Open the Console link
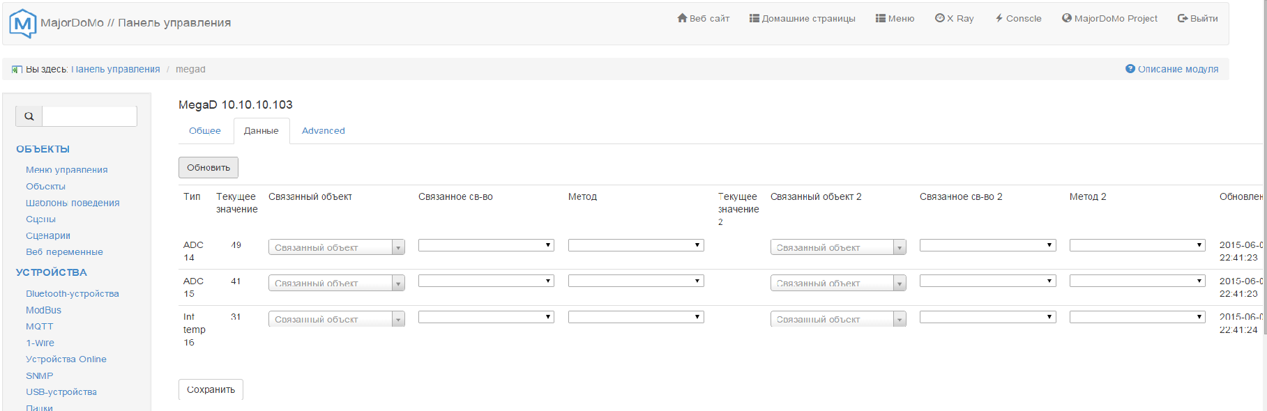1267x411 pixels. coord(1018,19)
